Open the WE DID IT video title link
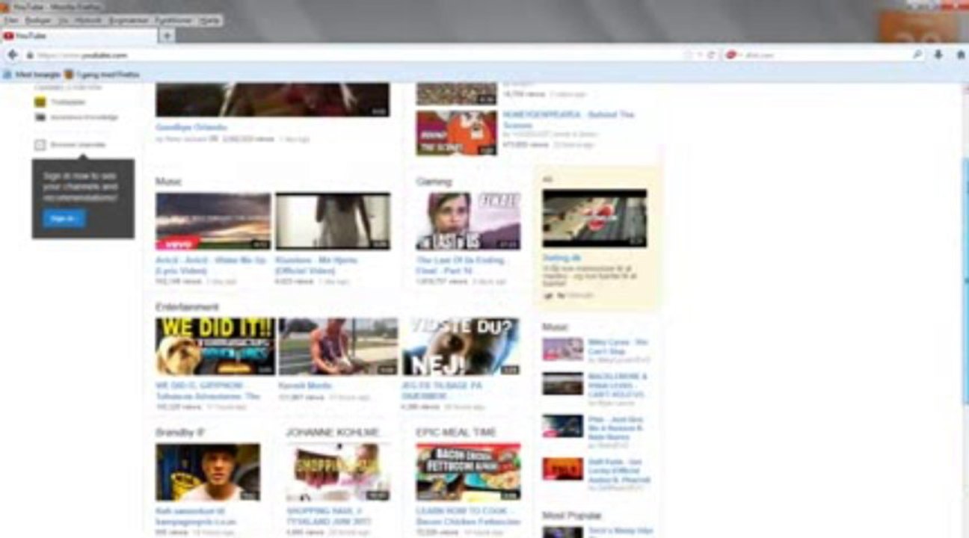The width and height of the screenshot is (969, 538). pyautogui.click(x=207, y=390)
